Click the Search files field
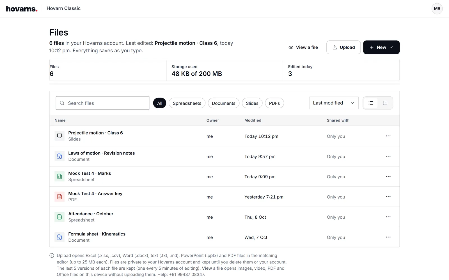The image size is (449, 280). [102, 103]
